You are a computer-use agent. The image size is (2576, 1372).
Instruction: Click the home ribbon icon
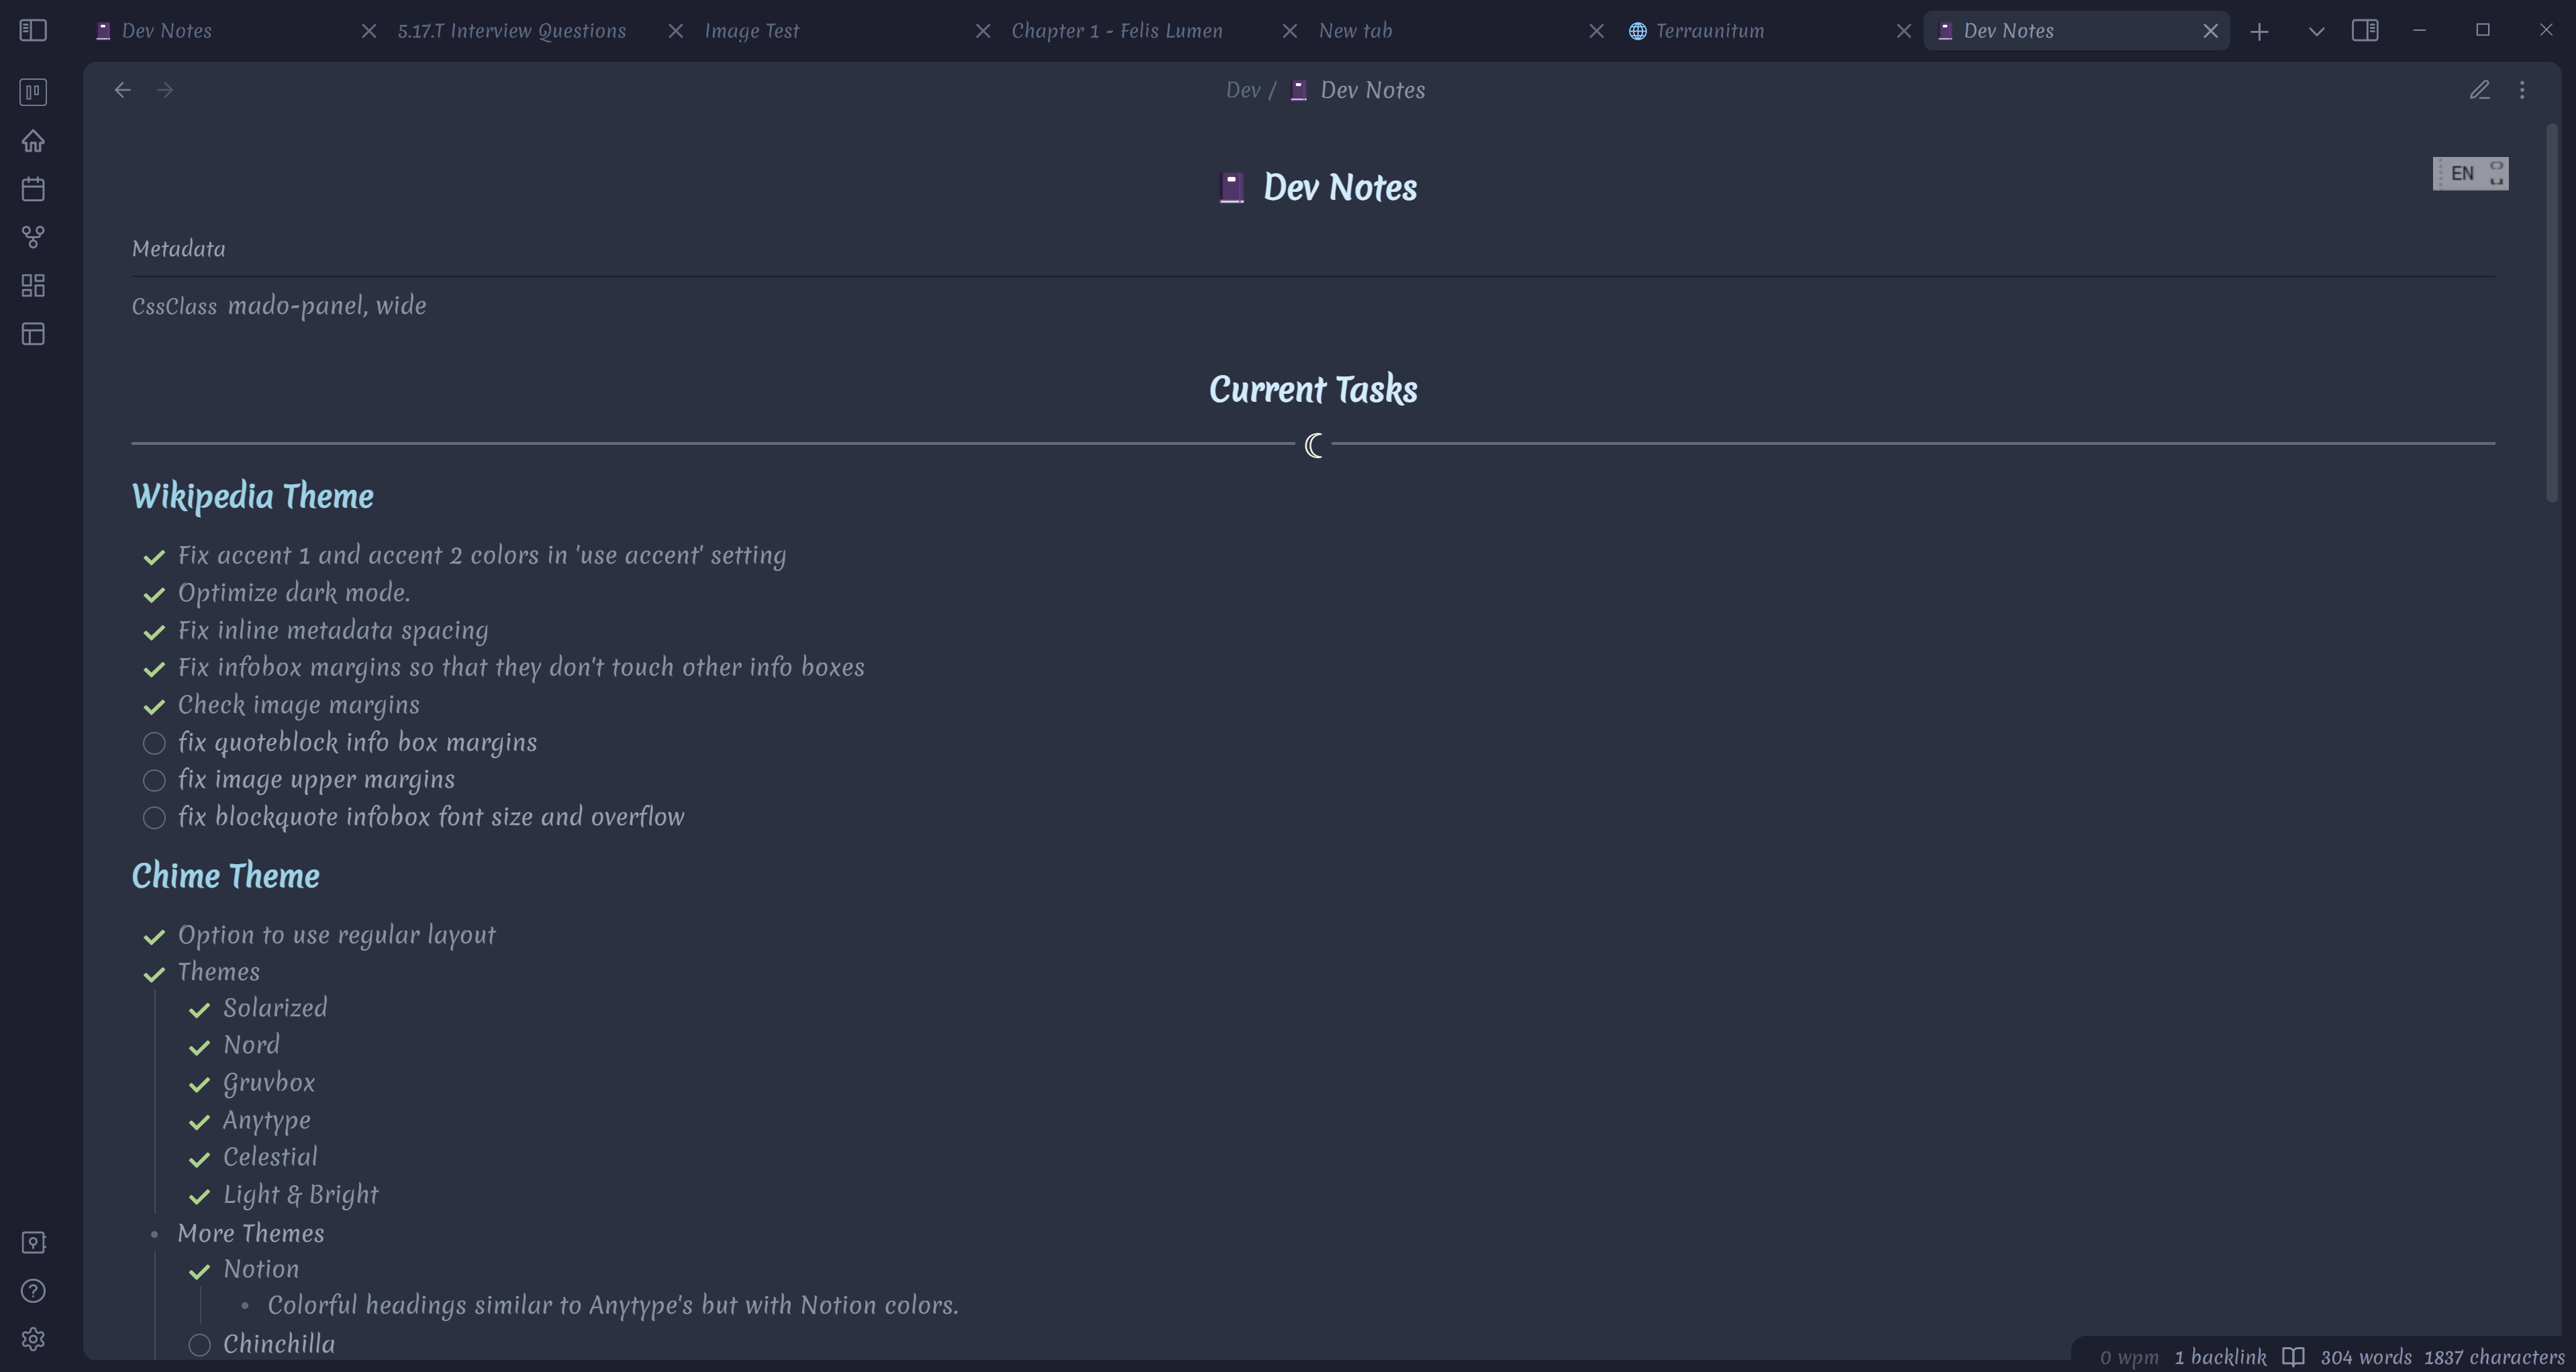click(x=33, y=141)
